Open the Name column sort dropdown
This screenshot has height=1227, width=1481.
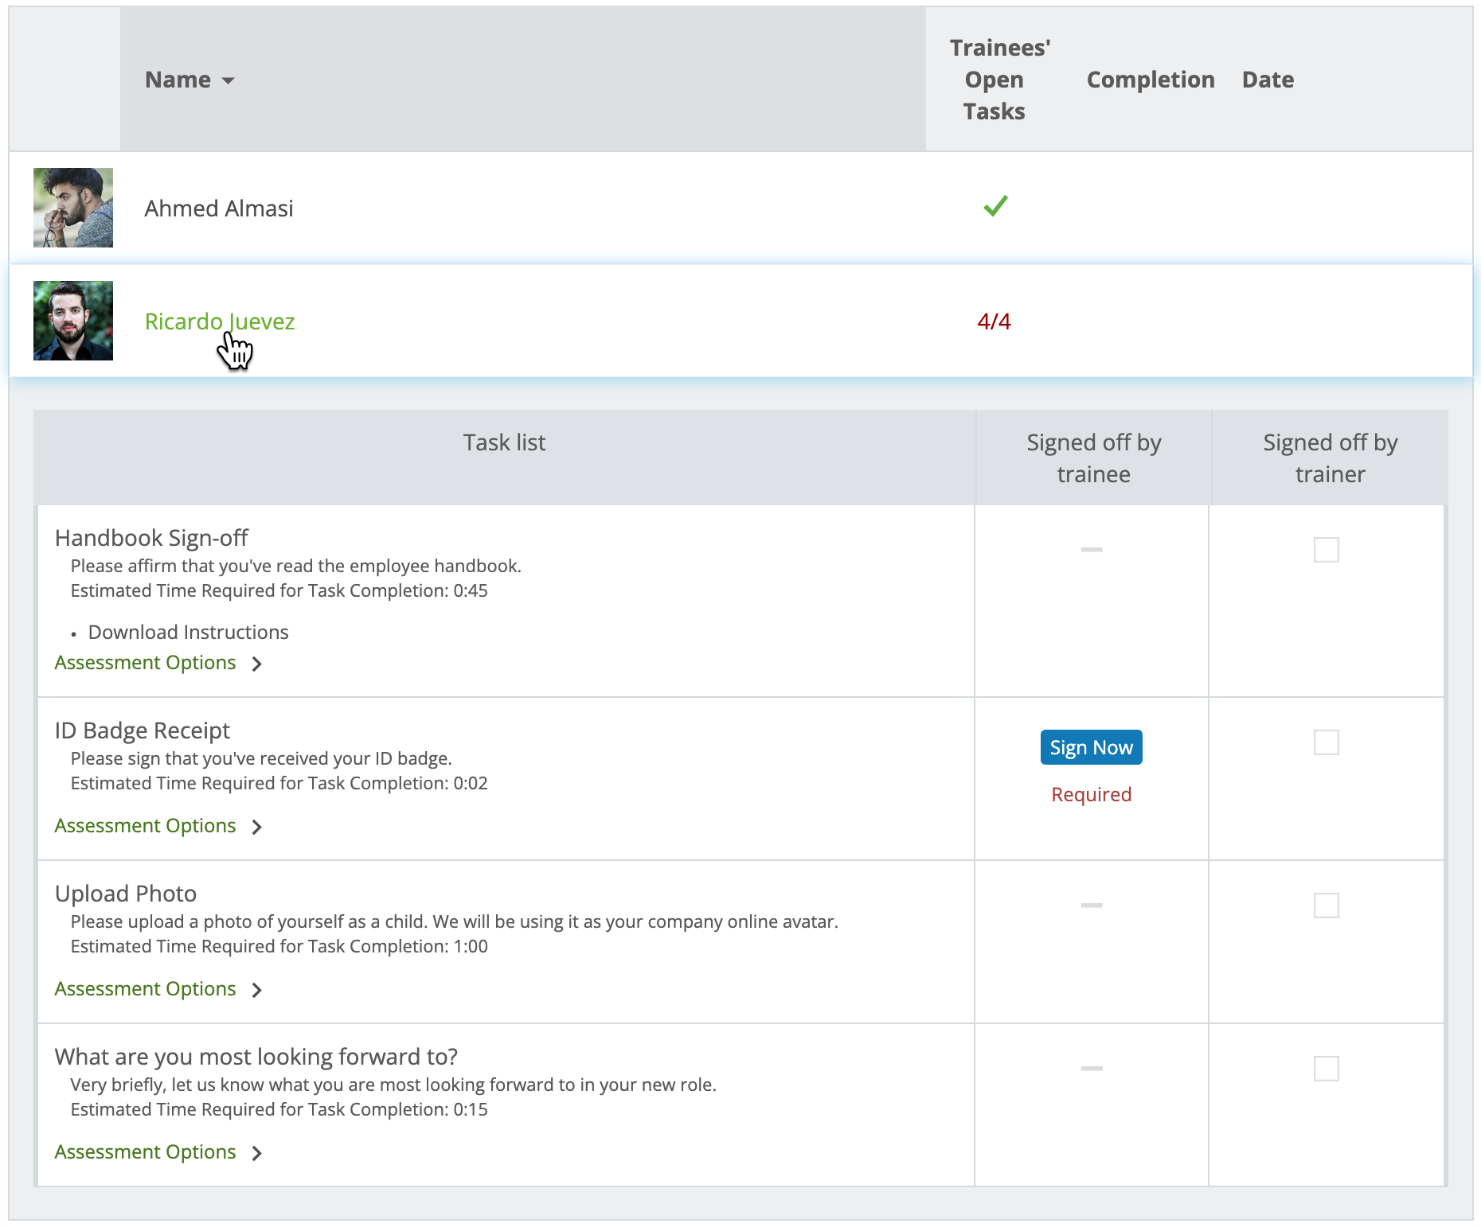pyautogui.click(x=229, y=80)
